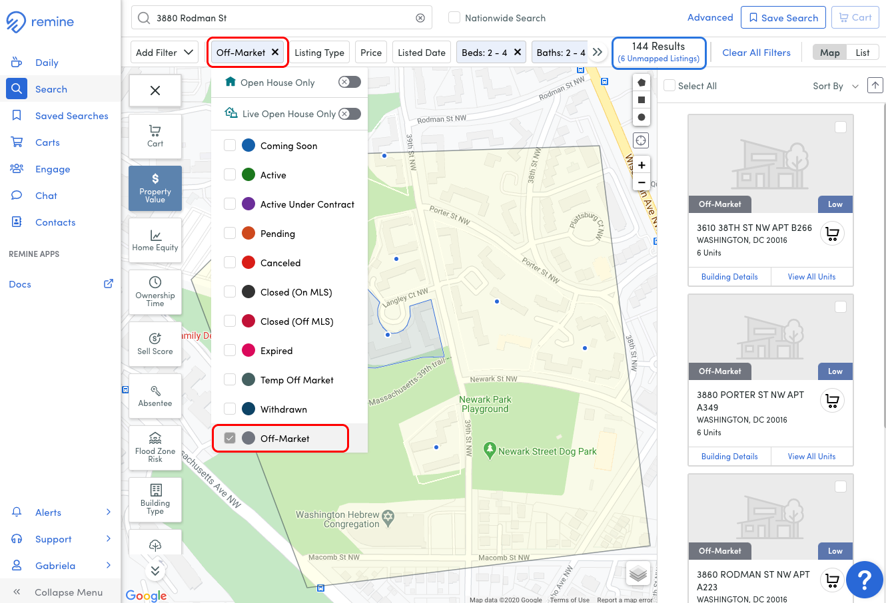This screenshot has height=603, width=886.
Task: Click Clear All Filters
Action: (x=756, y=53)
